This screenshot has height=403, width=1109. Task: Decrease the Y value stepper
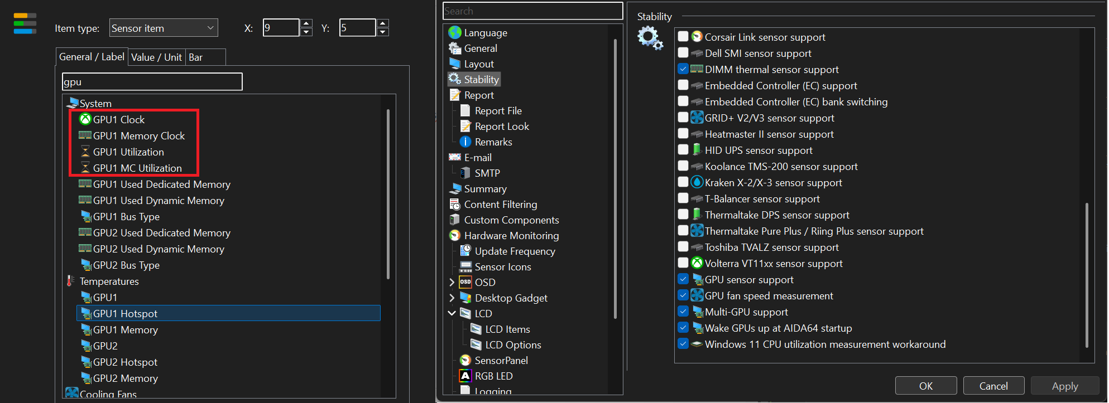point(383,32)
